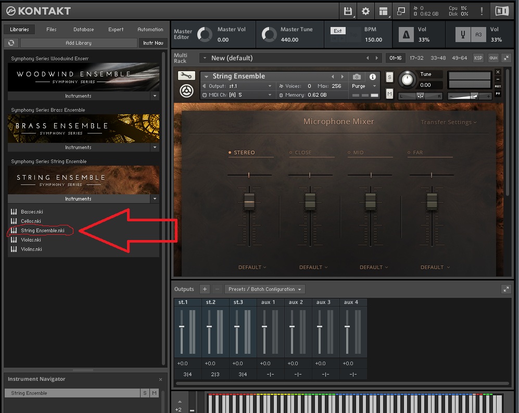Image resolution: width=519 pixels, height=413 pixels.
Task: Switch to the Database tab
Action: click(x=83, y=30)
